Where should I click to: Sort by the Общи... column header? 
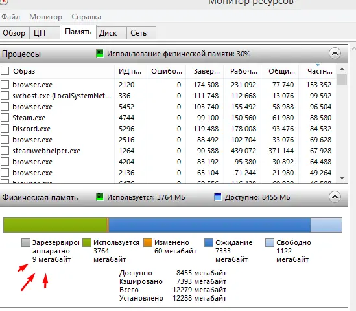click(x=280, y=71)
